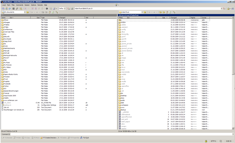
Task: Open the Help menu
Action: pos(45,5)
